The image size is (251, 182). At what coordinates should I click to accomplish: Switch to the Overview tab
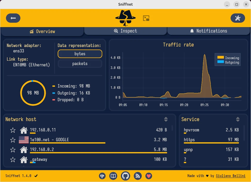(x=42, y=31)
